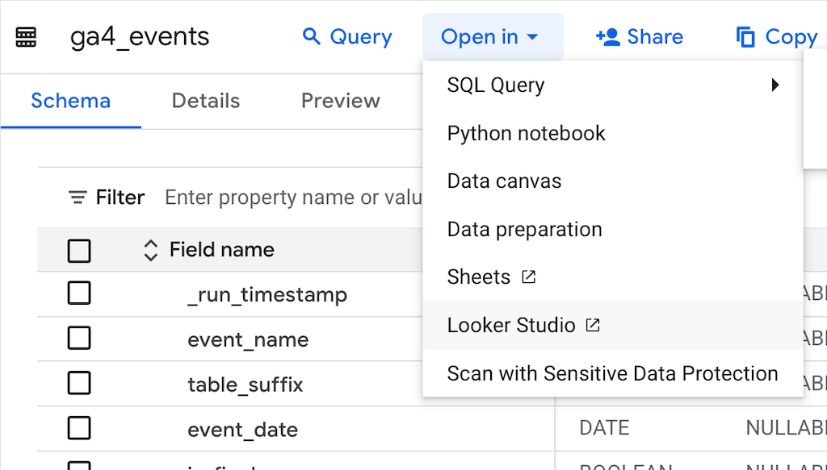Click the Query button label
This screenshot has height=470, width=827.
361,37
